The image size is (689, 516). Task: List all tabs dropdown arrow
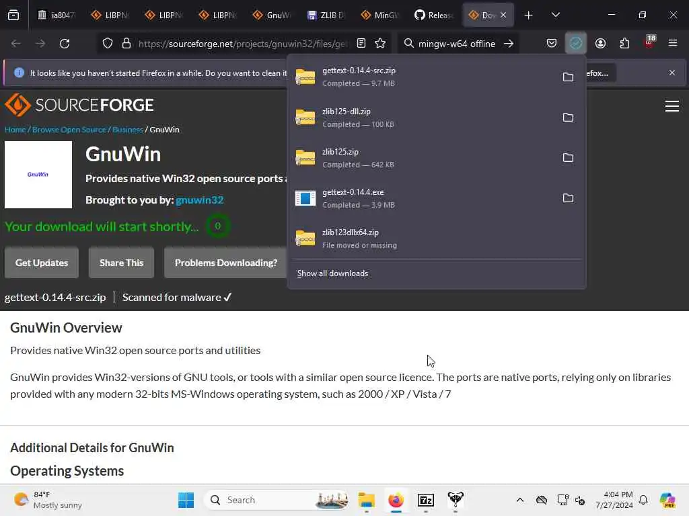(555, 15)
